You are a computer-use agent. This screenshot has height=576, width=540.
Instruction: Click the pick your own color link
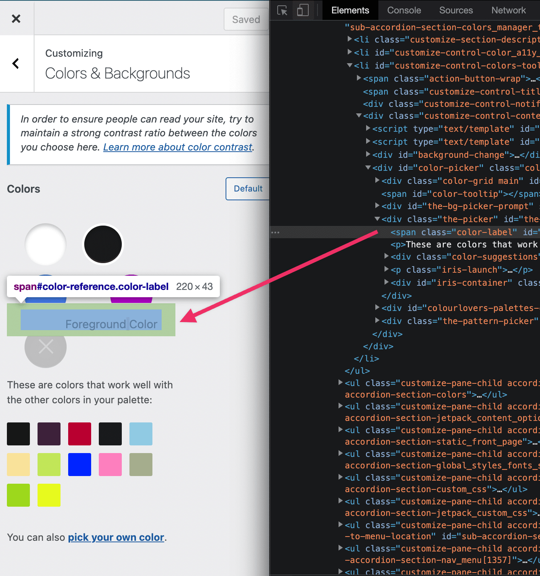(116, 537)
